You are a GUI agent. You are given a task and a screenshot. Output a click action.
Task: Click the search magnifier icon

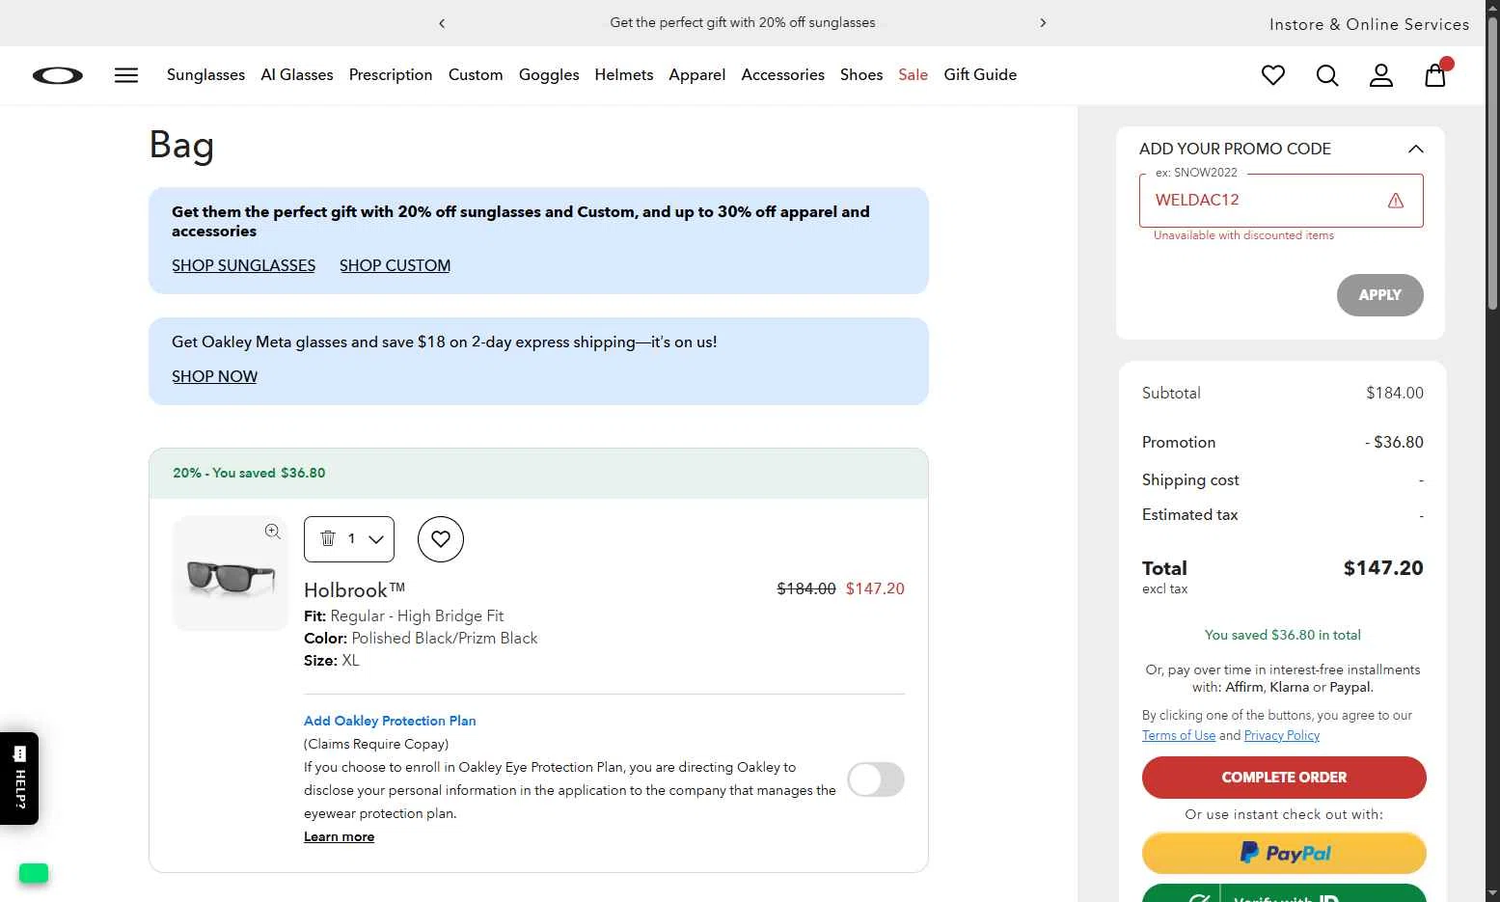[1327, 75]
